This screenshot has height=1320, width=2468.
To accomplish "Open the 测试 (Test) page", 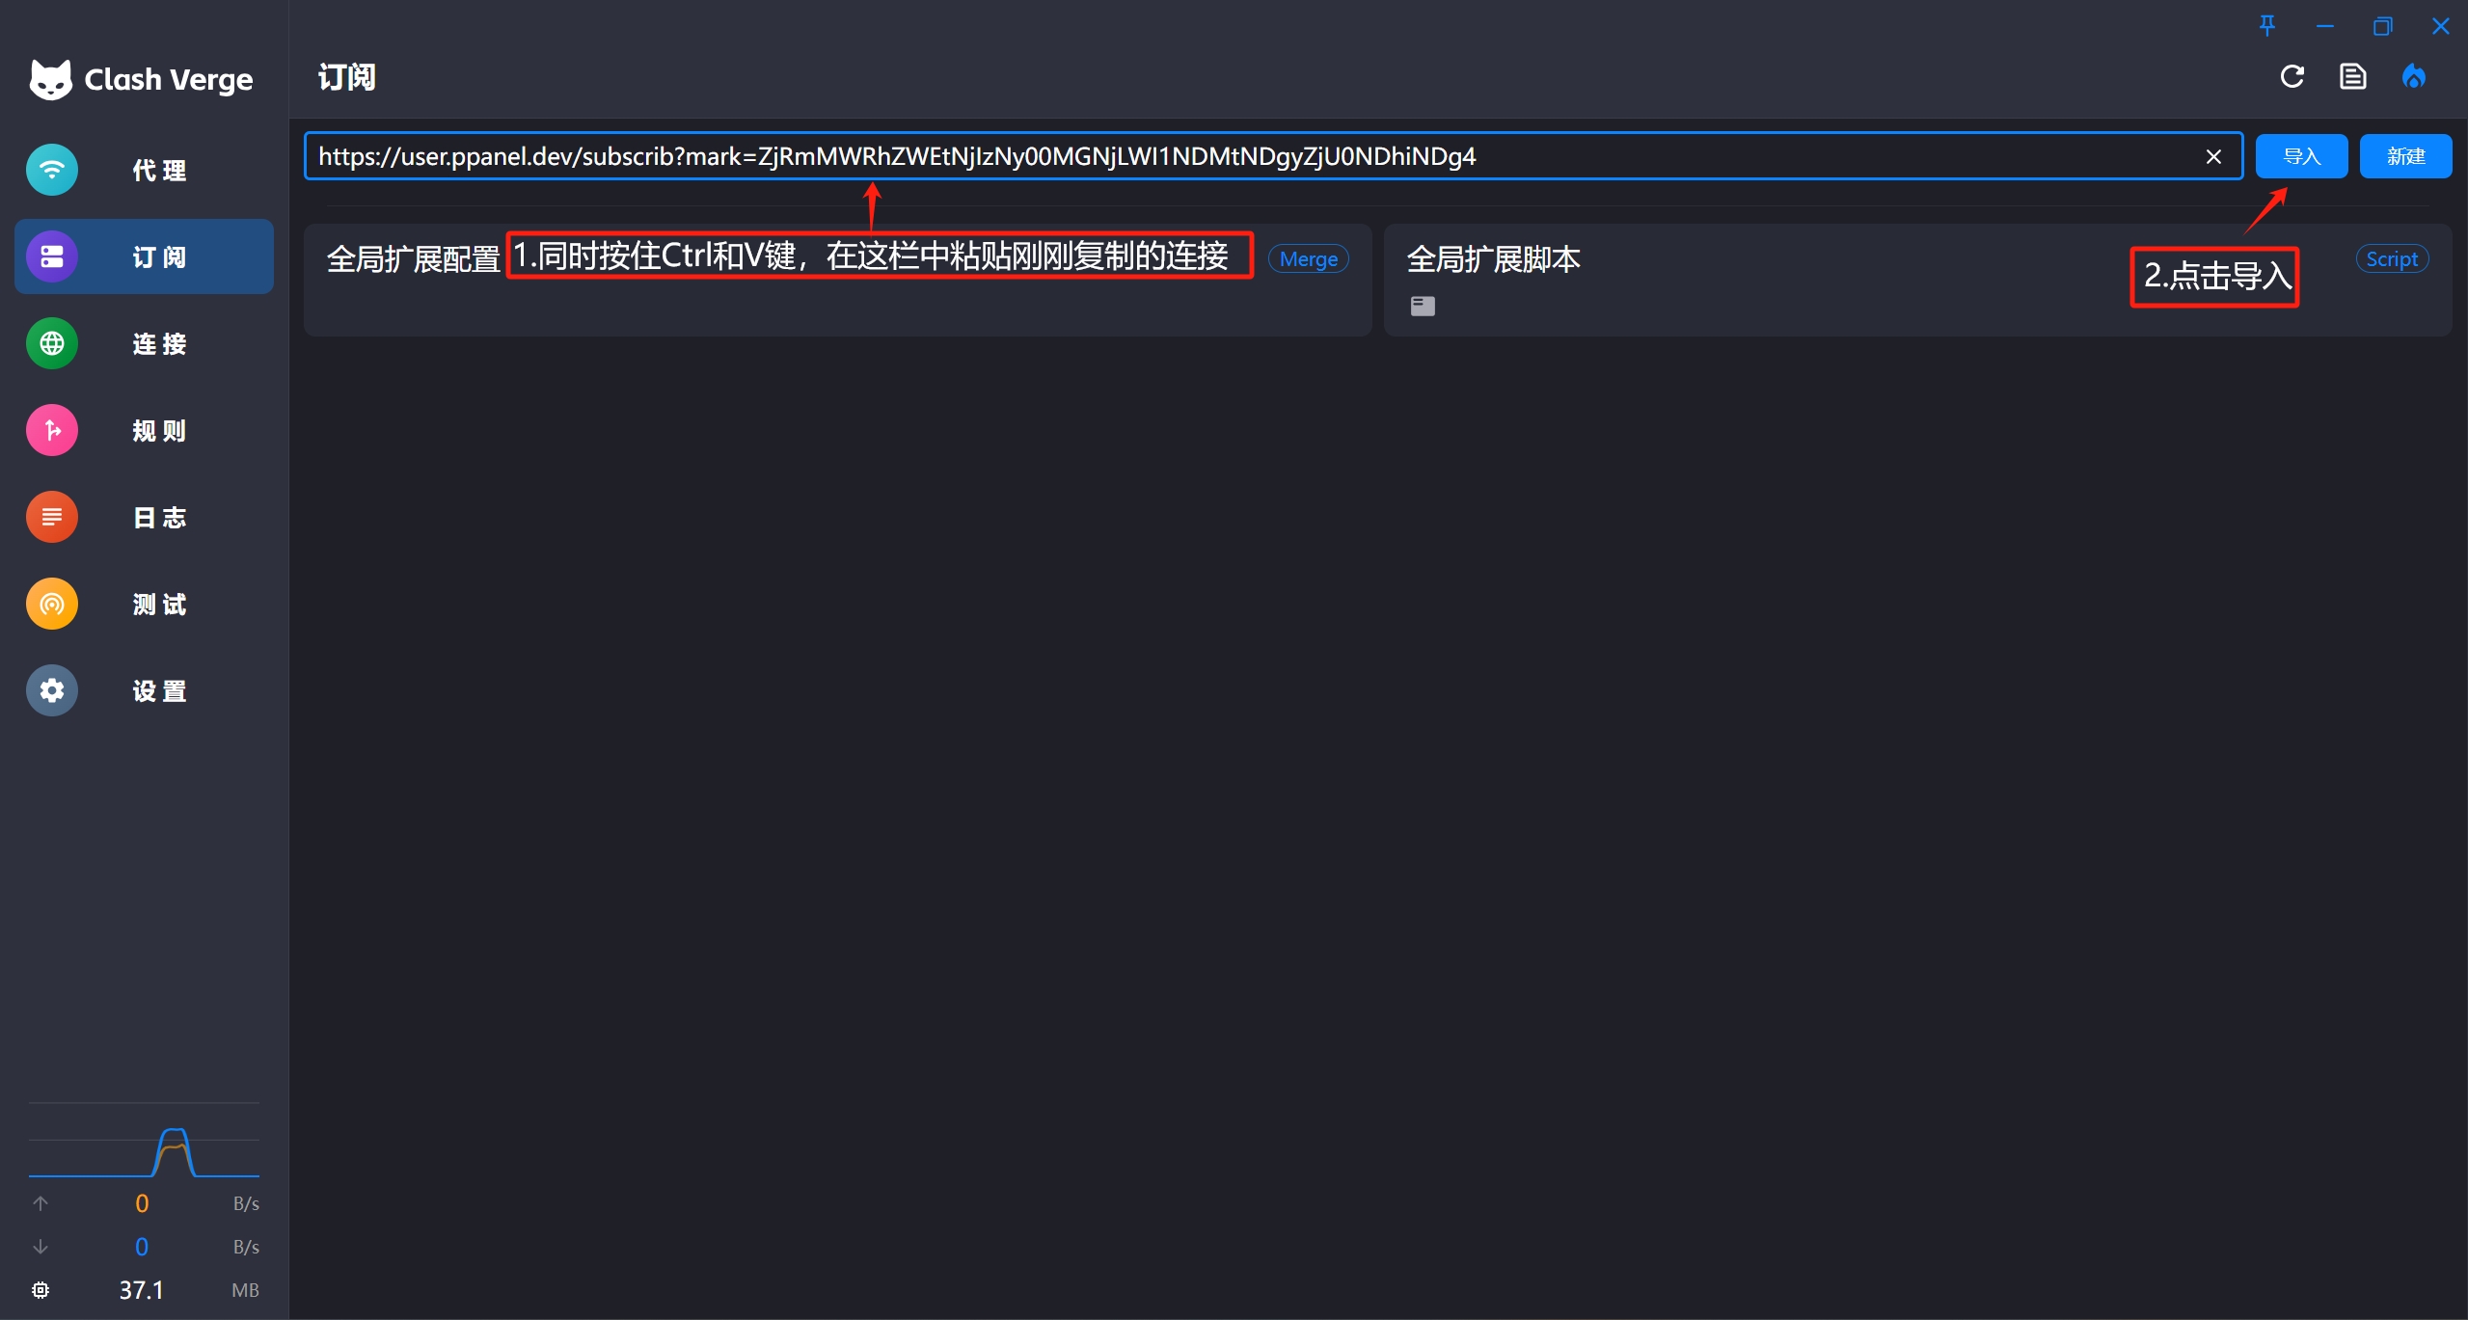I will click(x=143, y=604).
